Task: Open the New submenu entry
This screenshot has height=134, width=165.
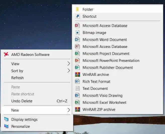Action: point(37,110)
